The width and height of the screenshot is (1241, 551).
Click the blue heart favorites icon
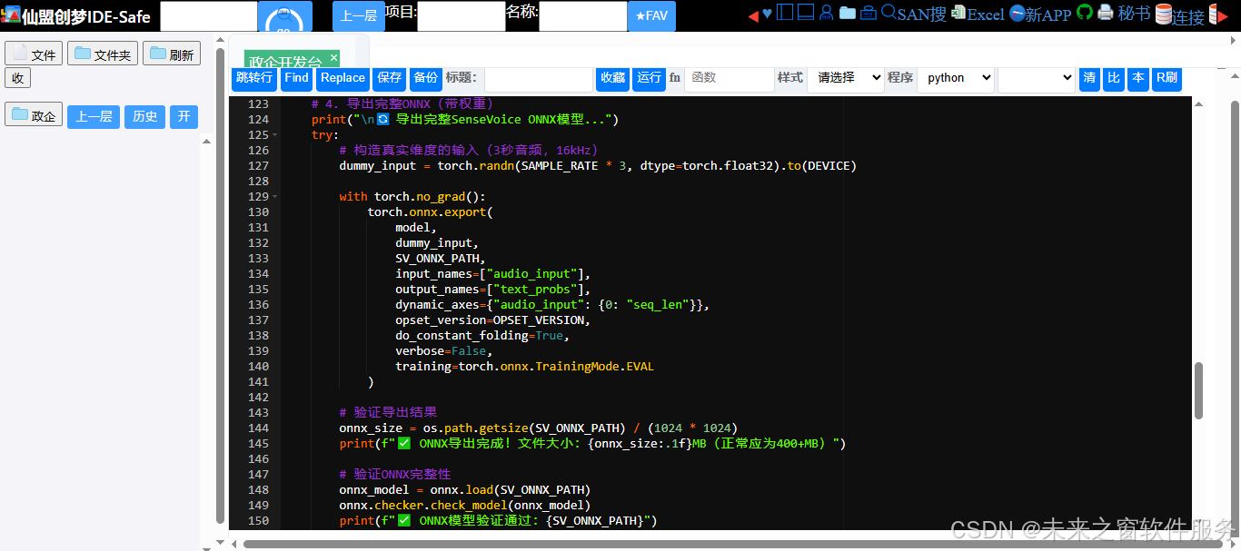point(767,14)
